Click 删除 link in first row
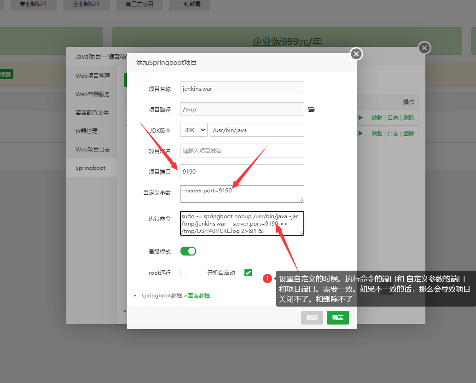The image size is (476, 383). 409,118
